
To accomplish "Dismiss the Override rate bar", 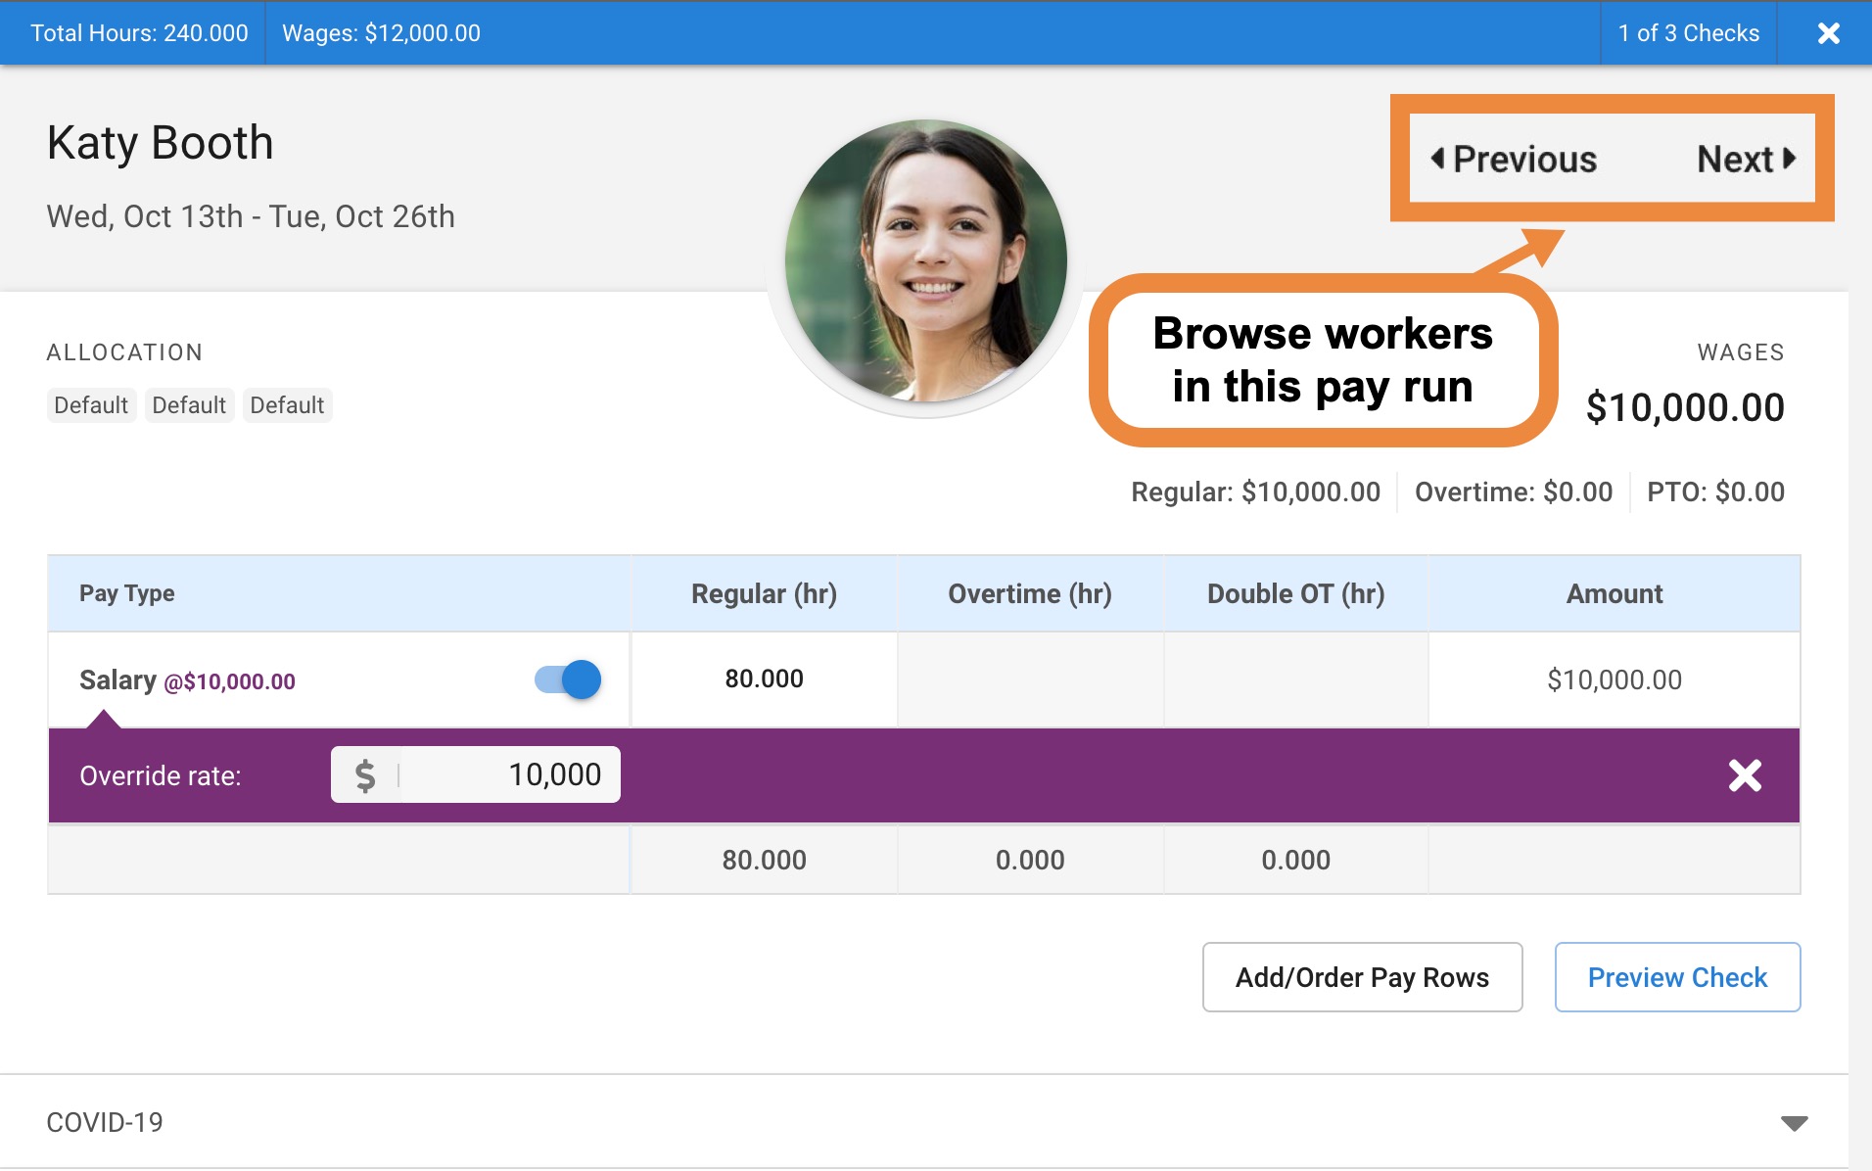I will click(x=1745, y=775).
